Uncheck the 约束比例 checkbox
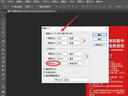This screenshot has height=96, width=128. pyautogui.click(x=44, y=72)
